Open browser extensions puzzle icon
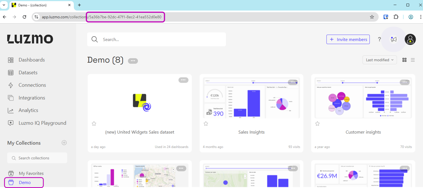Image resolution: width=423 pixels, height=188 pixels. [396, 17]
